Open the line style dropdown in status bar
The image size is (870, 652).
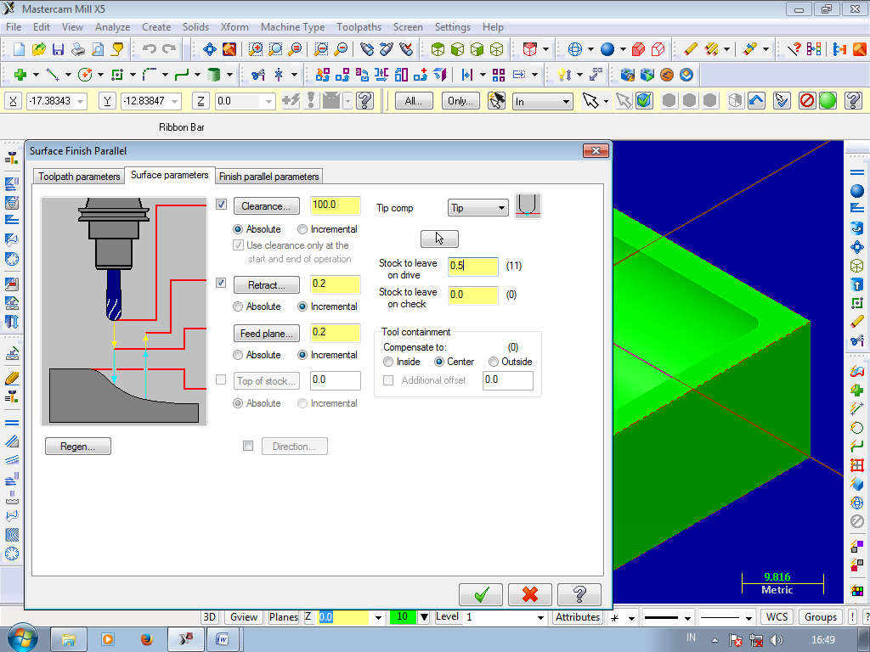coord(687,617)
